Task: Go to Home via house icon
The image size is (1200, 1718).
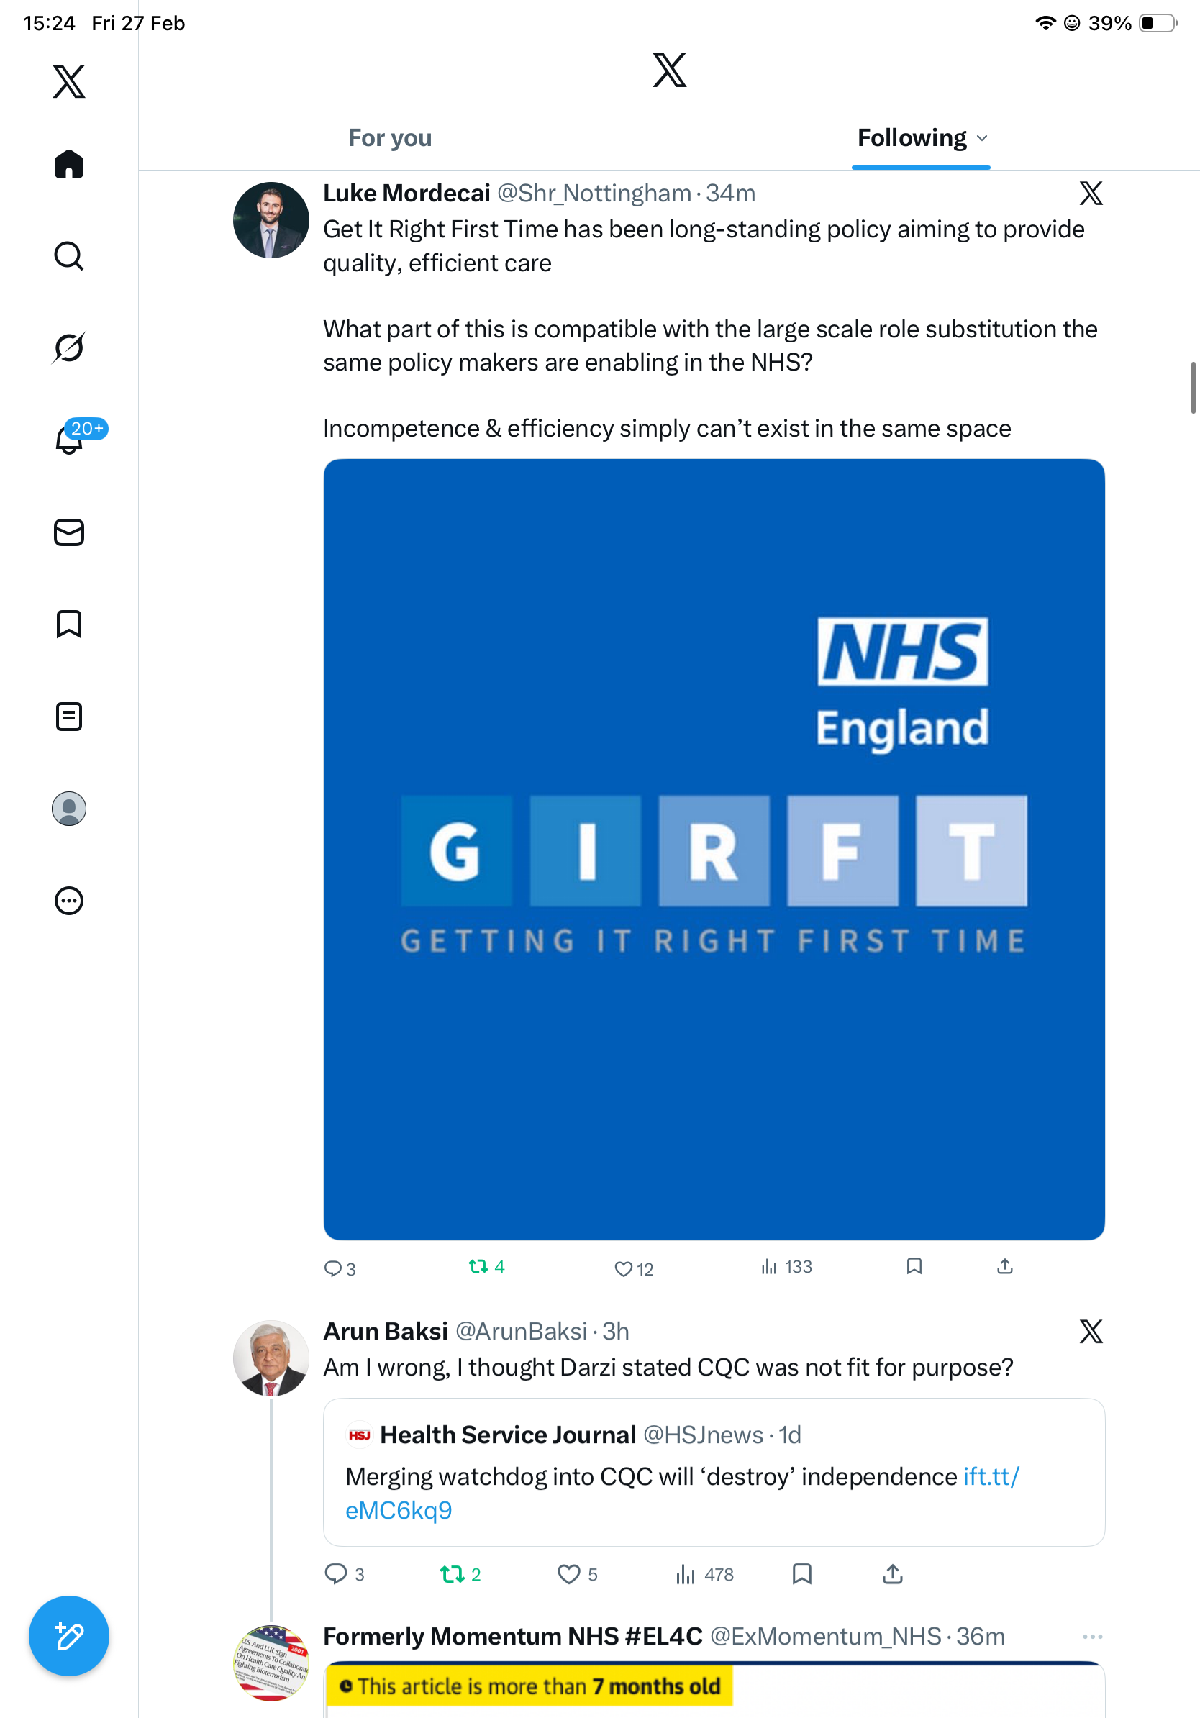Action: 69,164
